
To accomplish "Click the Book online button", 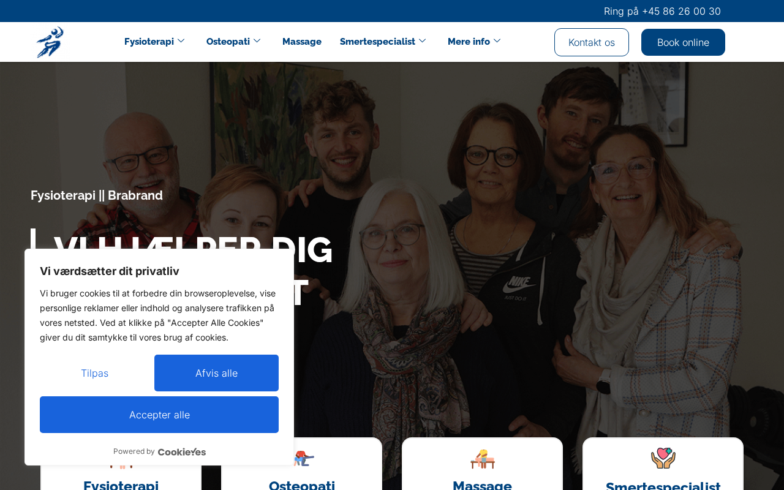I will tap(683, 42).
